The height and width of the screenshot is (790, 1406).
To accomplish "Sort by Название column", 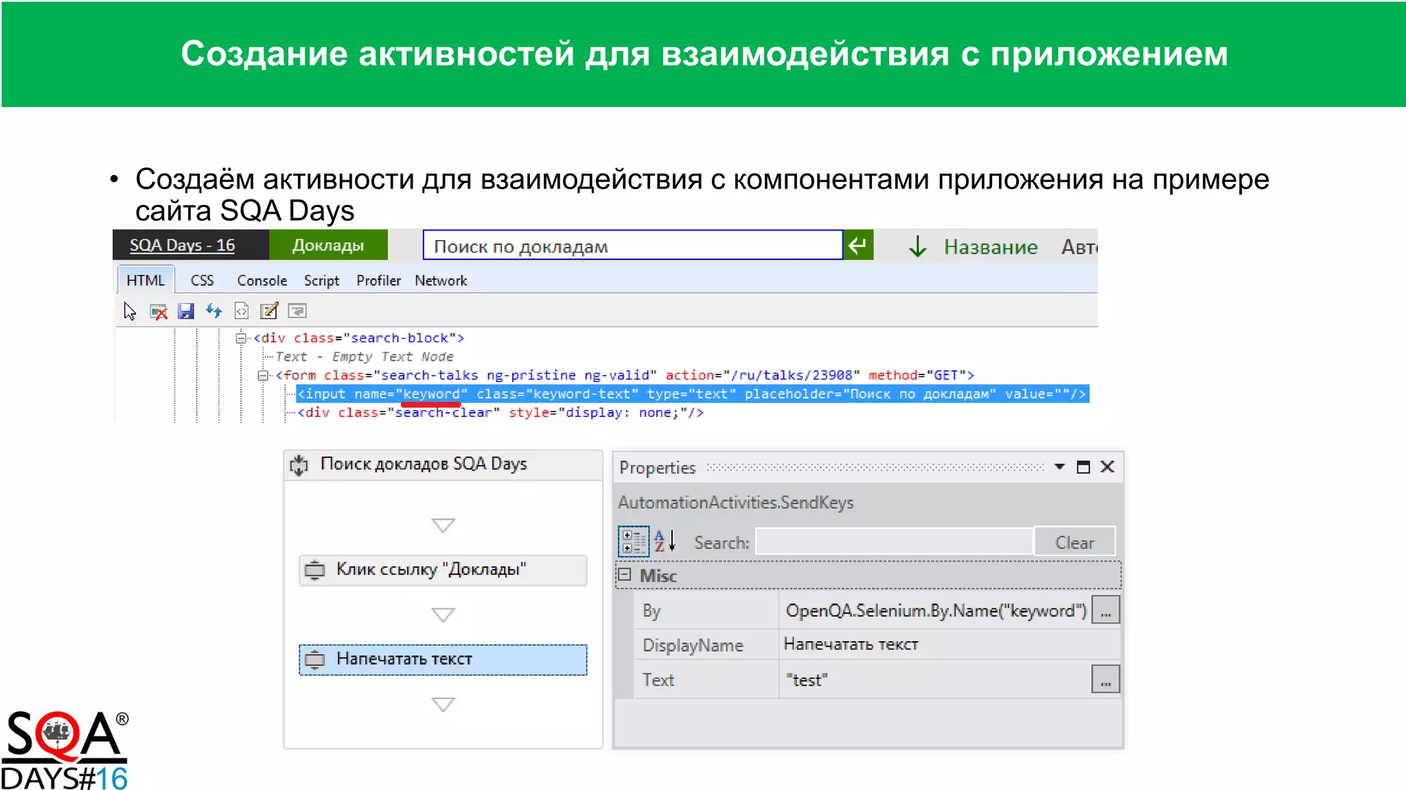I will (x=991, y=247).
